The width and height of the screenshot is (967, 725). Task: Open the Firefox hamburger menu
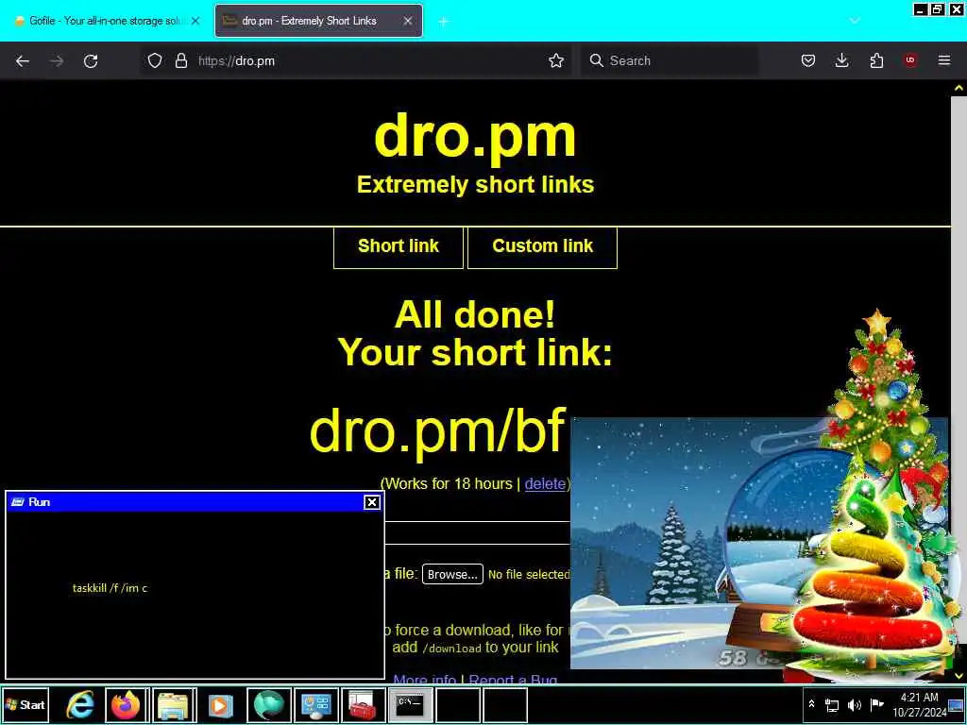[x=944, y=60]
